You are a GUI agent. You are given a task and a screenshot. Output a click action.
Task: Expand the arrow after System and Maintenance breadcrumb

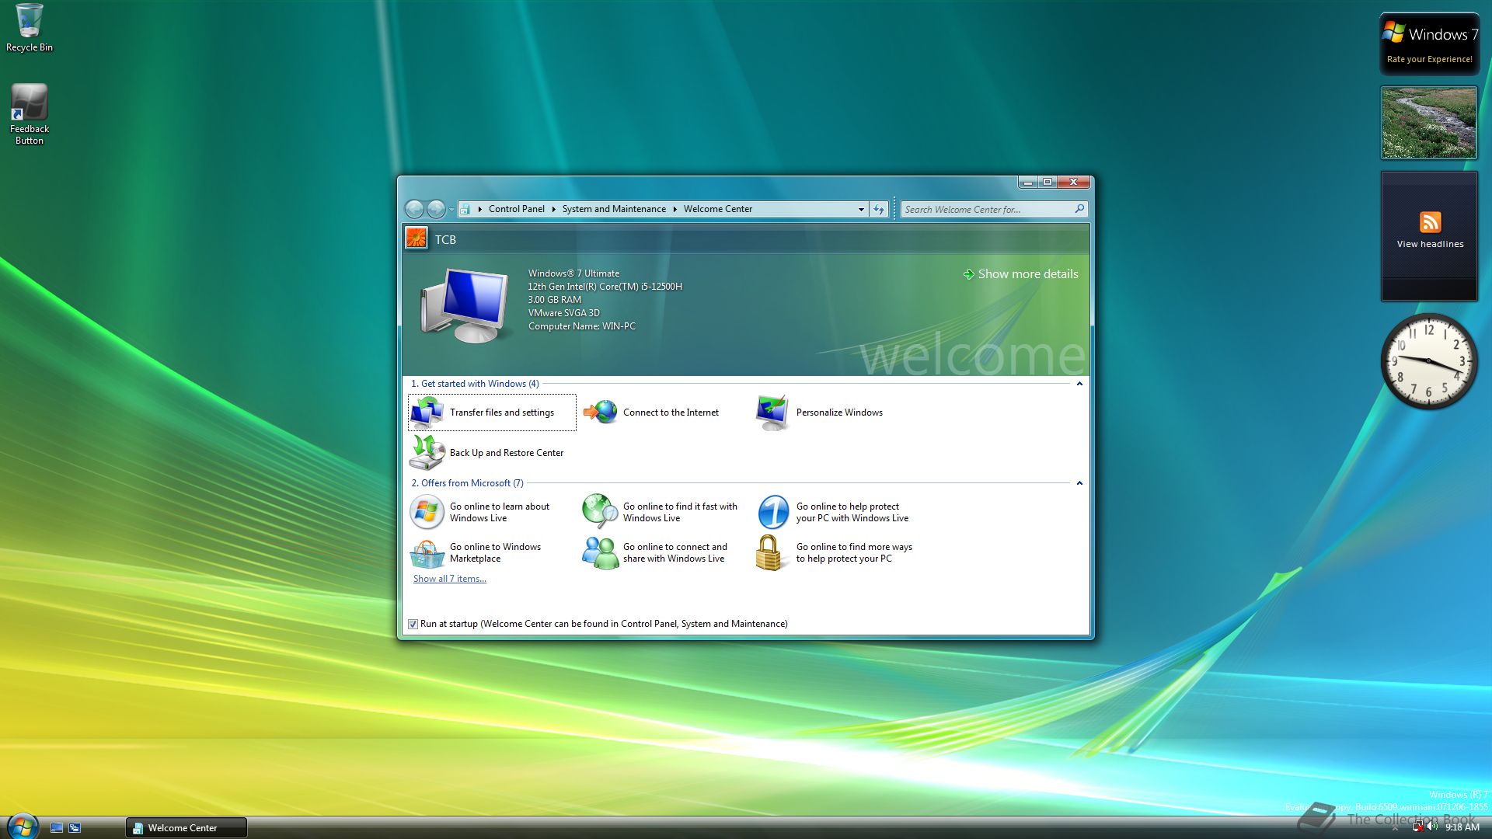(675, 209)
